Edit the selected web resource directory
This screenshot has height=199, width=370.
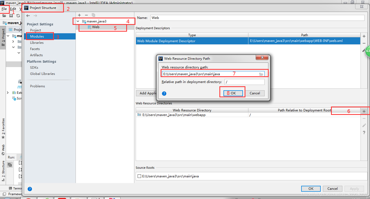click(364, 125)
